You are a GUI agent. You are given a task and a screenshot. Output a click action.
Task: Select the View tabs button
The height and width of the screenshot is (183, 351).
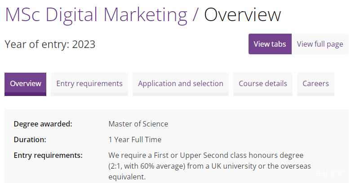click(x=270, y=44)
